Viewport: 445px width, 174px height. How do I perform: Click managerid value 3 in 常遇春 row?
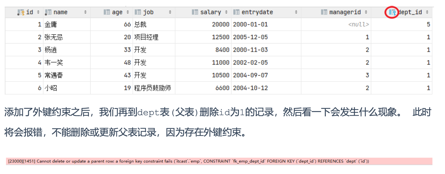pos(367,75)
